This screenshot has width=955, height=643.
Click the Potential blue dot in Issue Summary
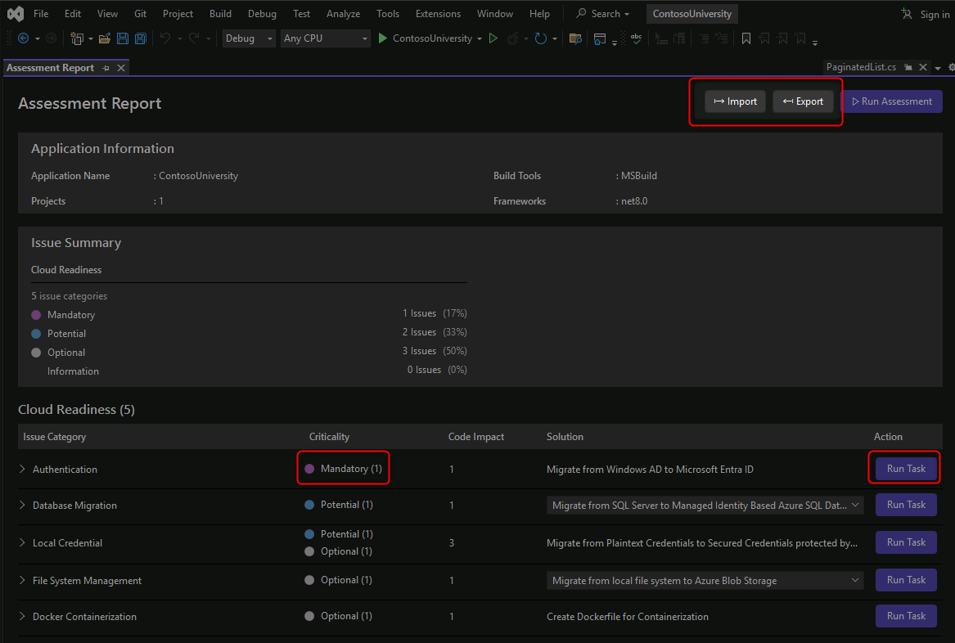(x=36, y=334)
